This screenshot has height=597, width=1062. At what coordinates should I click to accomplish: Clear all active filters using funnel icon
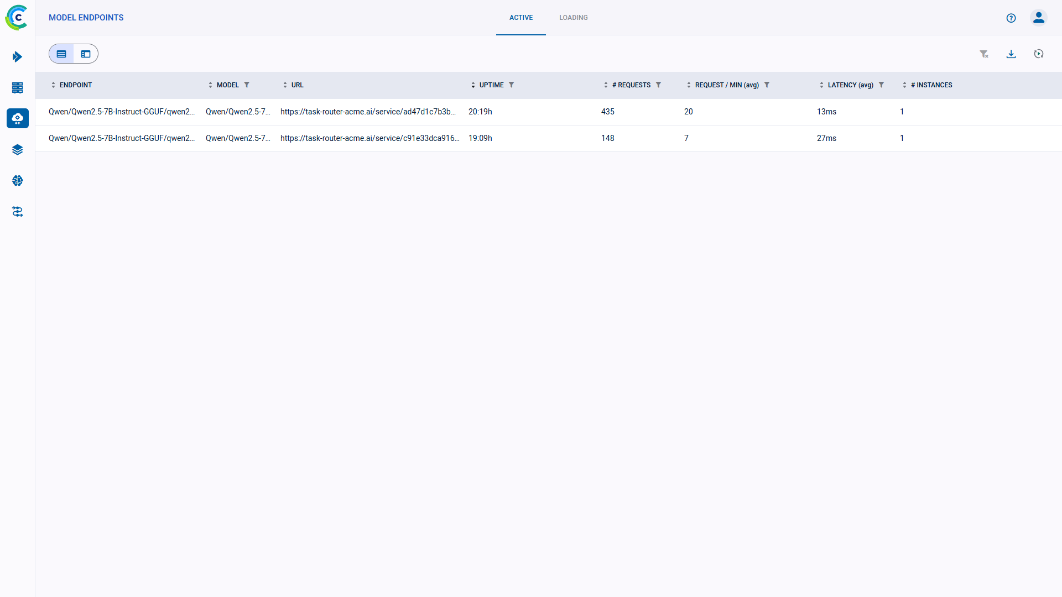[x=985, y=54]
